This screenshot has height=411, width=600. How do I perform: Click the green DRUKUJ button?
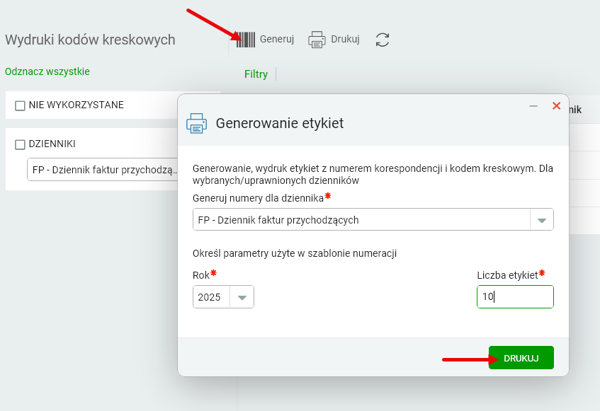[521, 358]
